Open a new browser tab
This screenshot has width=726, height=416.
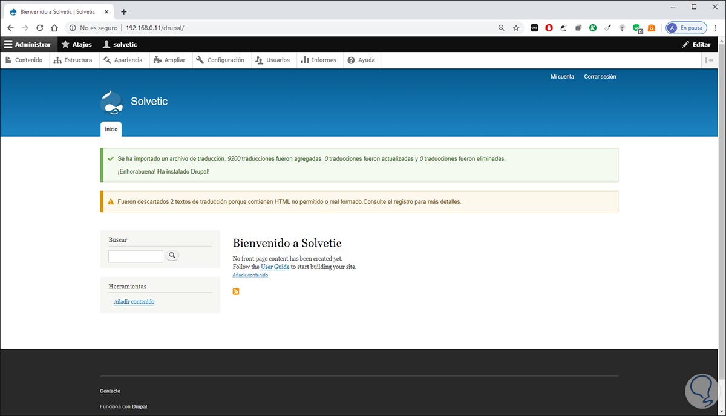click(124, 11)
